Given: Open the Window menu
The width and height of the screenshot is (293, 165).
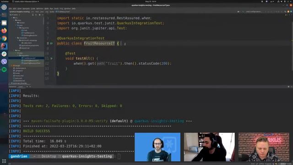Looking at the screenshot, I should (x=67, y=9).
